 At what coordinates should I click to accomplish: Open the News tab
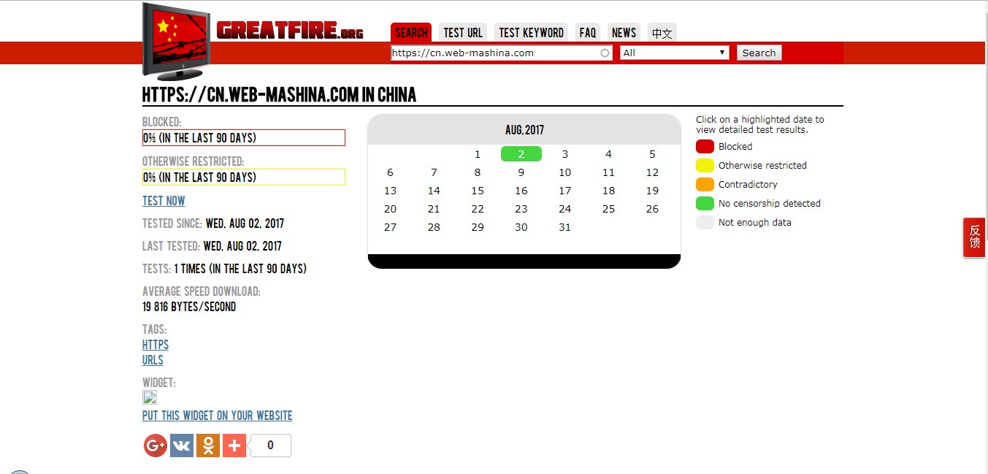[624, 33]
